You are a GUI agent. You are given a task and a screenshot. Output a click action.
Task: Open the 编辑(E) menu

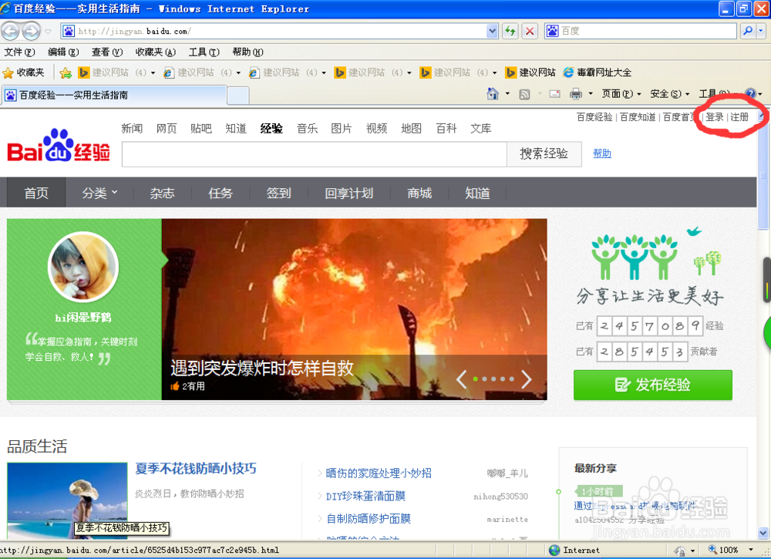coord(63,52)
